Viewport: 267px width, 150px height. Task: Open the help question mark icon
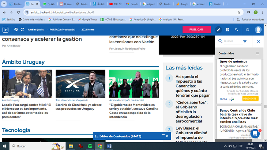247,30
